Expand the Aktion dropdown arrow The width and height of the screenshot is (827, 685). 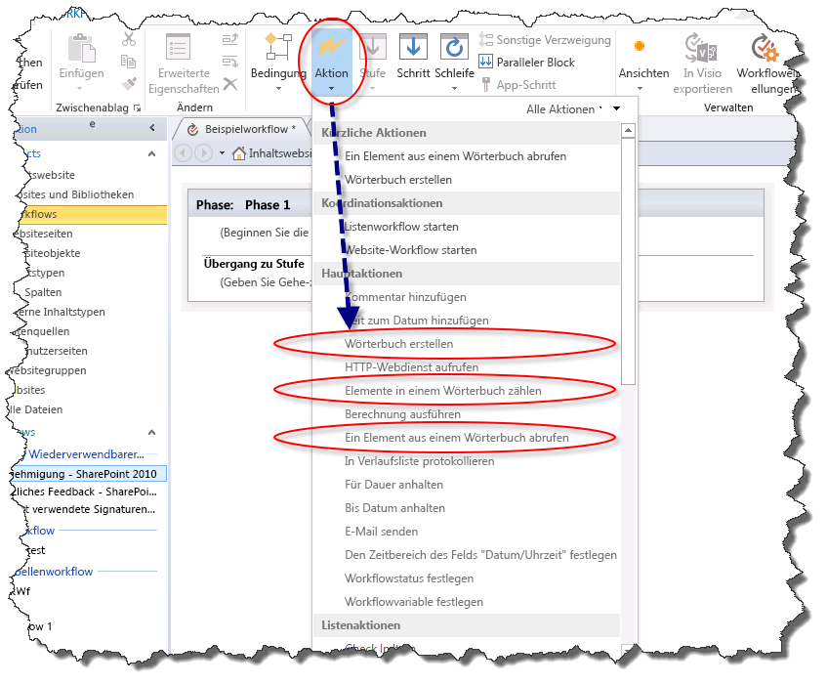pyautogui.click(x=331, y=88)
